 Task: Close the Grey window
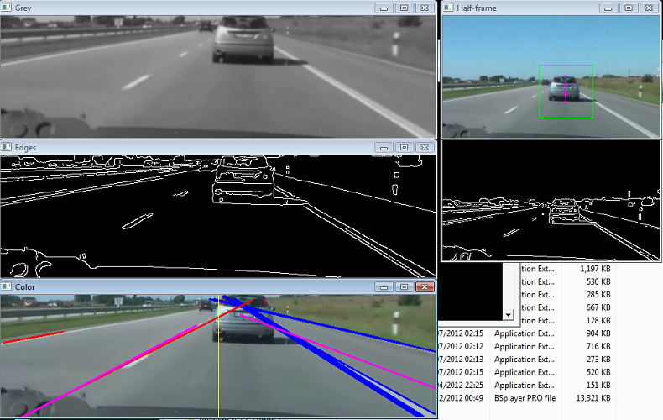(x=425, y=8)
